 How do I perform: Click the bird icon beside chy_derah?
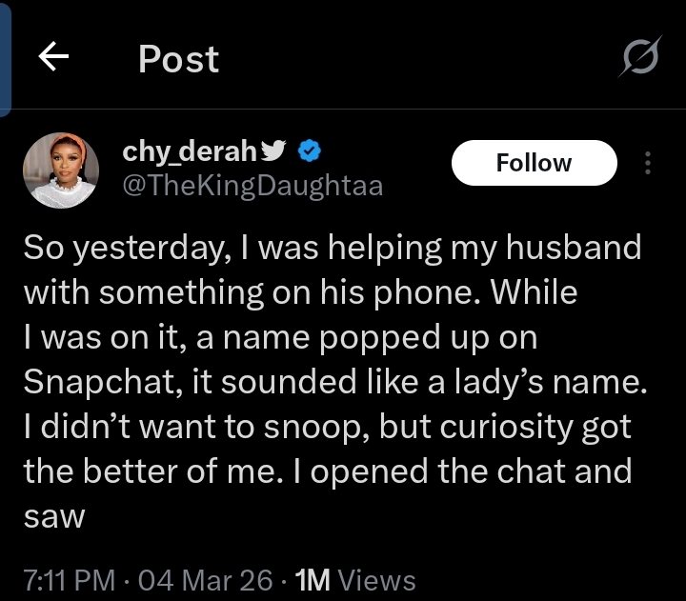[x=273, y=150]
